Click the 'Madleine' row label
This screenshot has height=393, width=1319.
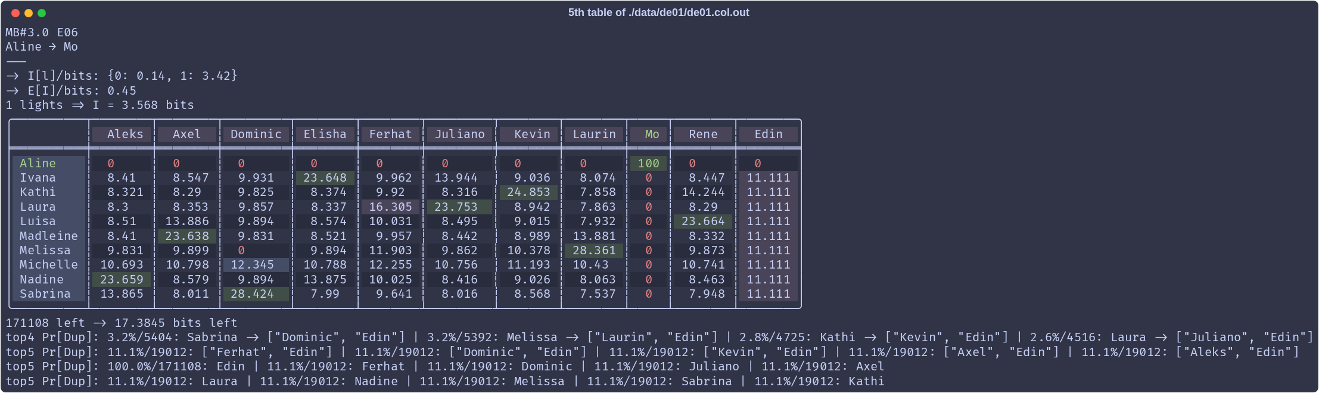tap(48, 236)
